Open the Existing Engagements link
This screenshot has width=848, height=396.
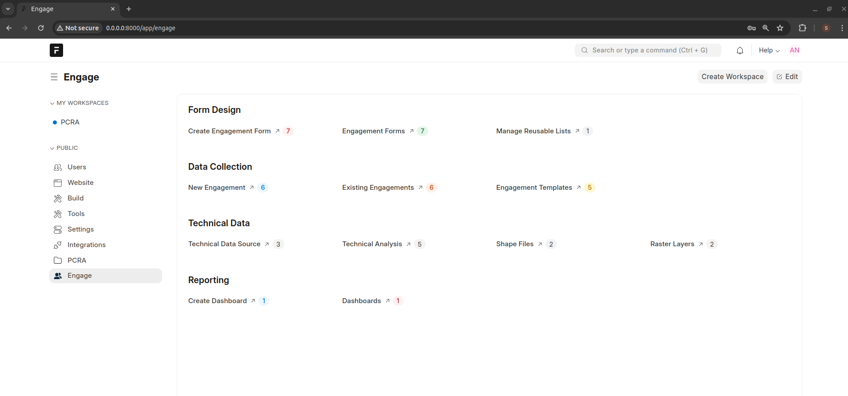[378, 188]
